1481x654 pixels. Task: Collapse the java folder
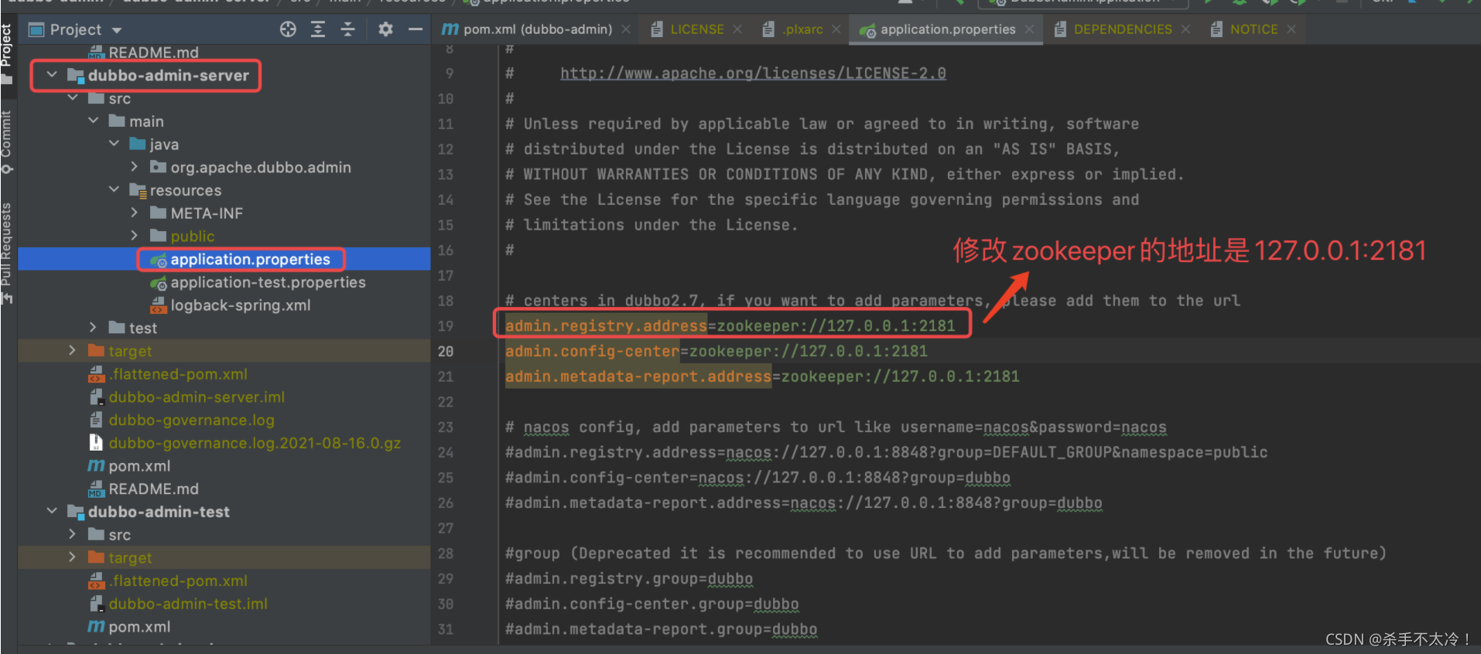click(115, 144)
